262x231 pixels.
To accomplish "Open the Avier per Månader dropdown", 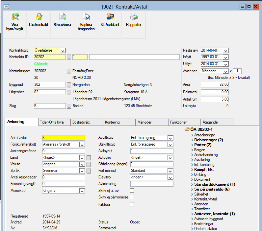I will [225, 71].
